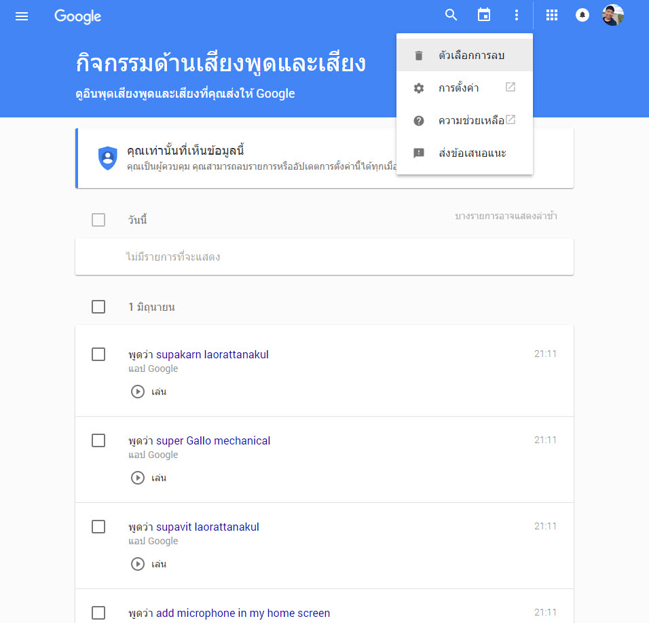Click the notifications bell icon

(x=582, y=15)
